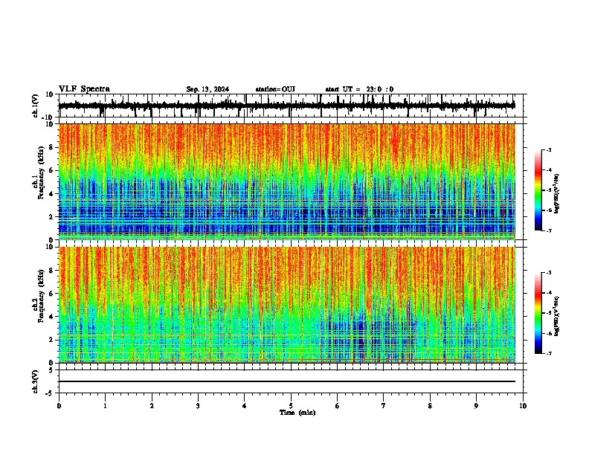Click time axis tick label "5"
Viewport: 589px width, 455px height.
point(291,406)
